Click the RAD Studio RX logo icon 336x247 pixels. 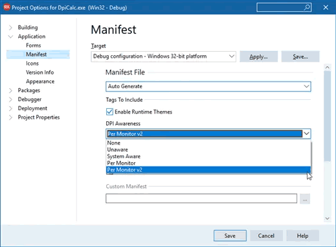coord(6,7)
